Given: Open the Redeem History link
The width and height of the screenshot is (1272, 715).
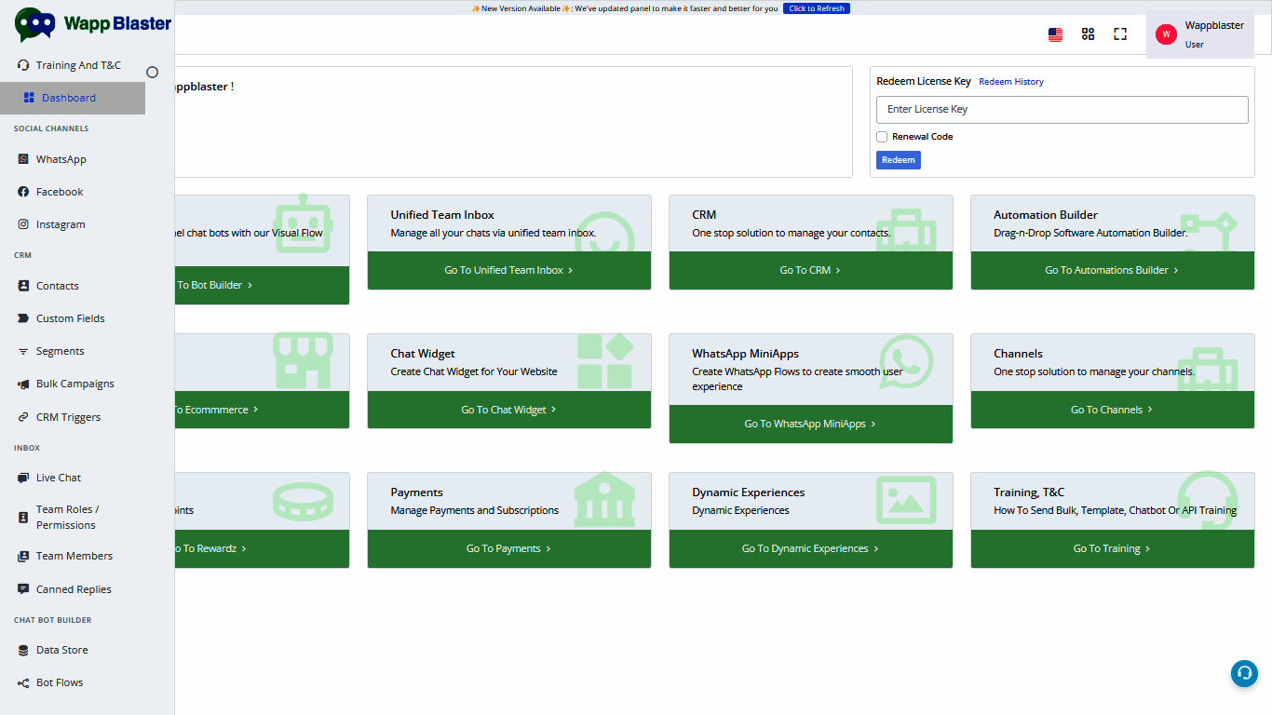Looking at the screenshot, I should click(1010, 81).
